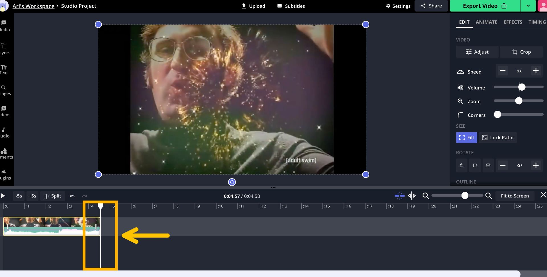Flip video horizontally icon in Rotate section
Viewport: 547px width, 277px height.
475,165
